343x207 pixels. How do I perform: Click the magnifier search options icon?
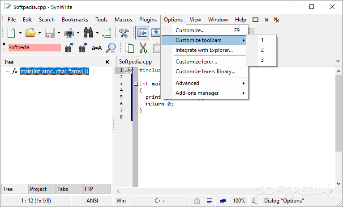click(x=111, y=47)
